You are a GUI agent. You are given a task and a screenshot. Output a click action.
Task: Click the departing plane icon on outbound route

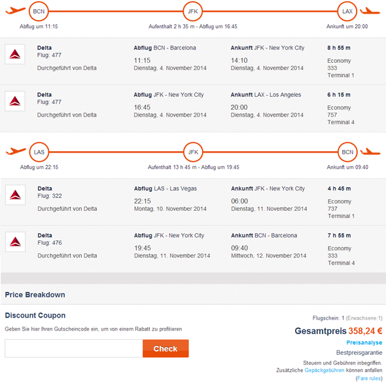(15, 10)
